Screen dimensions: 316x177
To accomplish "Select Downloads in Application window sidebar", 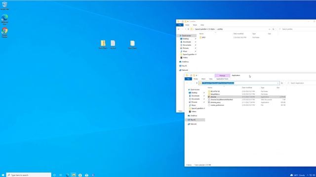I will [196, 96].
